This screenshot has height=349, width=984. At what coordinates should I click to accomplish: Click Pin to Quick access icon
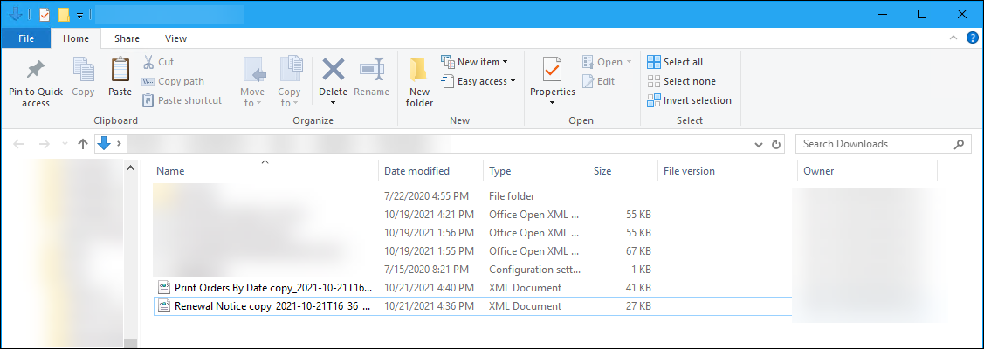pyautogui.click(x=35, y=70)
